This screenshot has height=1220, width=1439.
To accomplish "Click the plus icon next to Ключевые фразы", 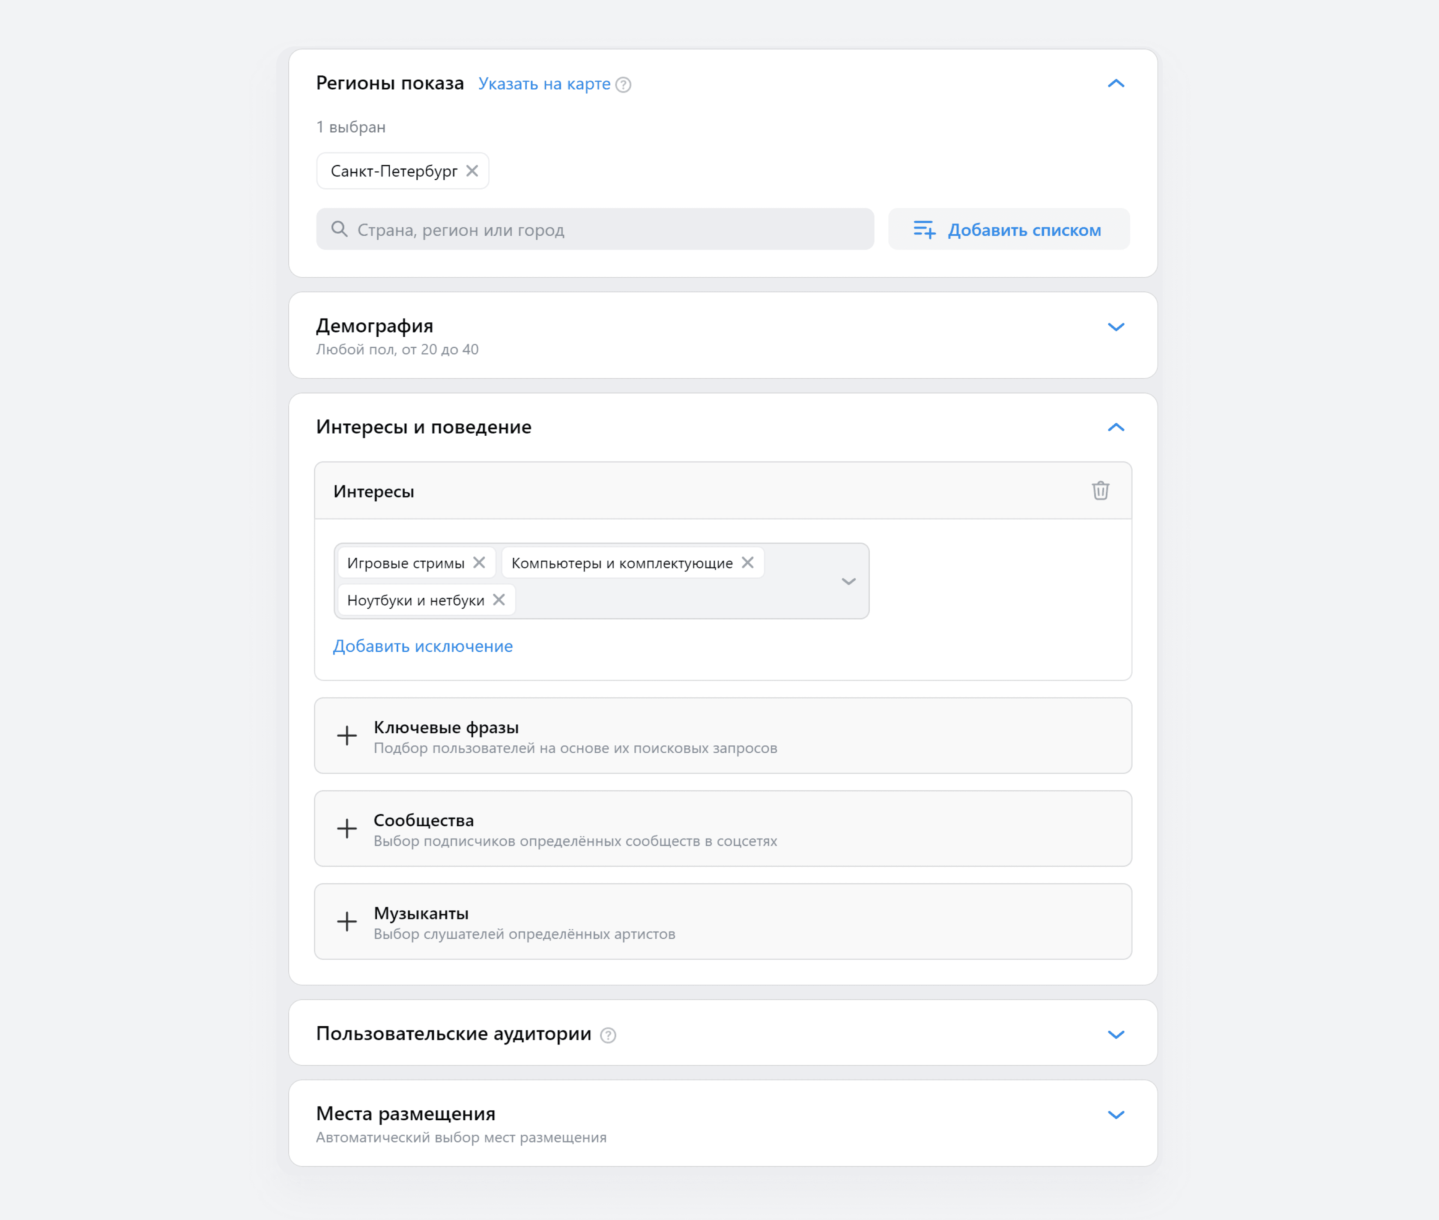I will pos(346,736).
